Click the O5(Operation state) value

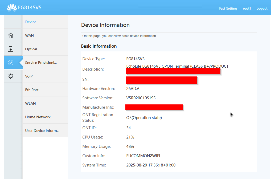tap(144, 118)
